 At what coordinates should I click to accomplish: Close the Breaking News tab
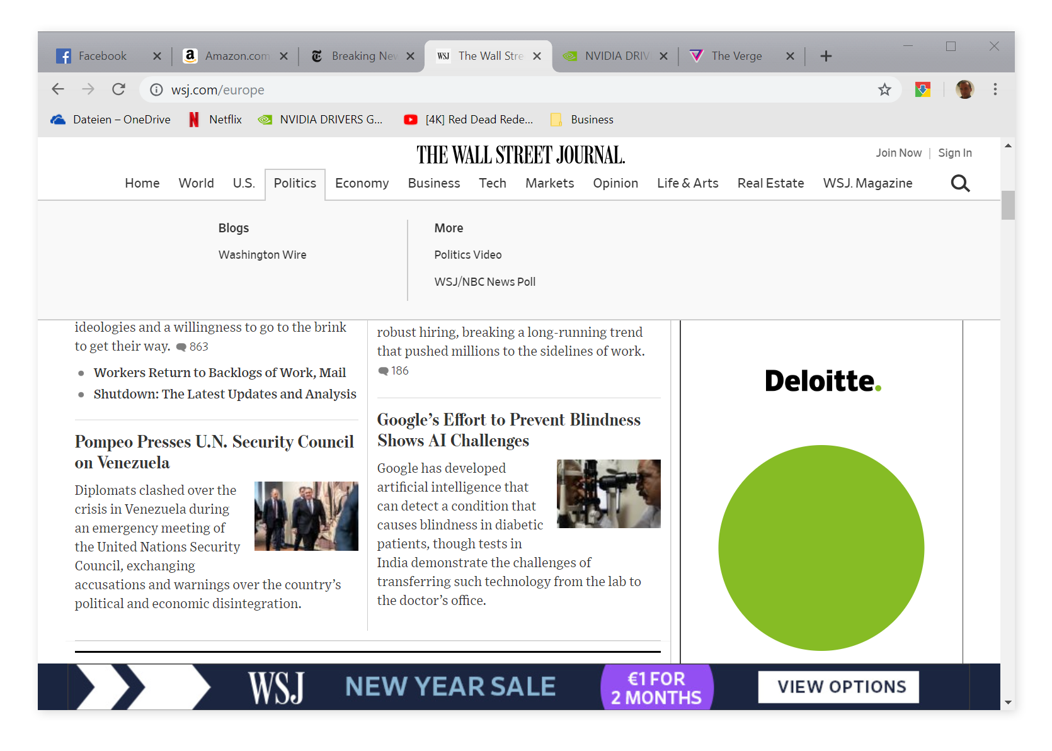point(410,56)
